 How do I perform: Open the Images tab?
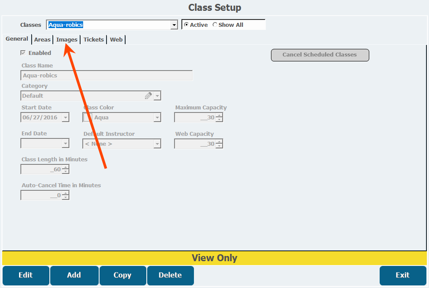[x=67, y=40]
